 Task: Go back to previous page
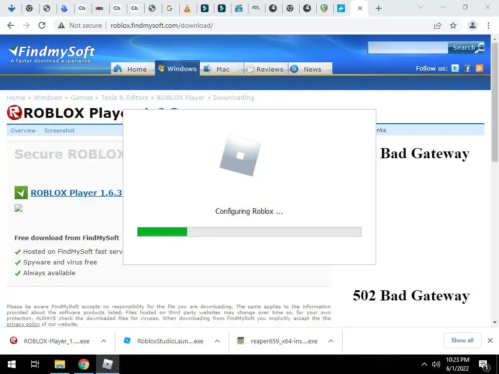[11, 25]
